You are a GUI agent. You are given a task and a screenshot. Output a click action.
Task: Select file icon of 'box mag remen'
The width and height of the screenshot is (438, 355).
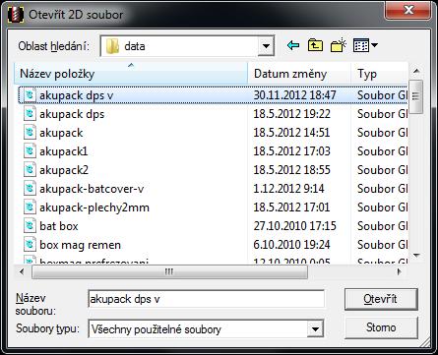pyautogui.click(x=30, y=245)
